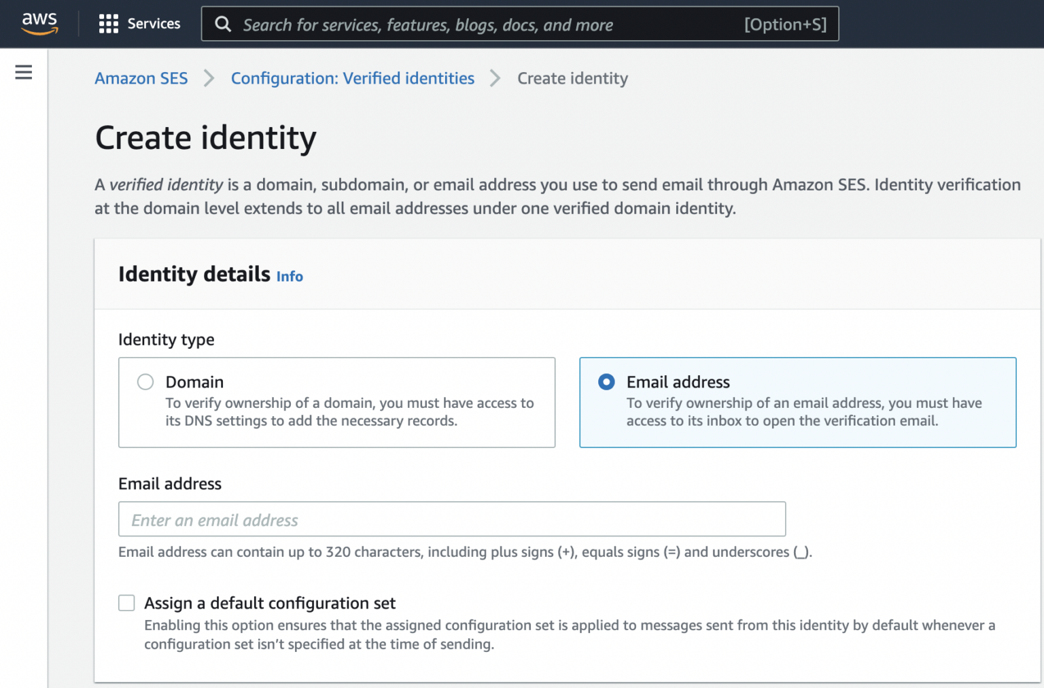
Task: Click the Email address card label
Action: pos(678,381)
